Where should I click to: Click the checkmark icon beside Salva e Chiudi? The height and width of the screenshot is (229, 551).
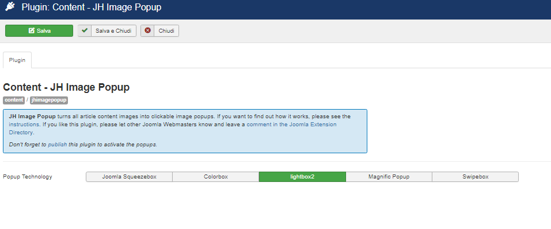pos(84,30)
